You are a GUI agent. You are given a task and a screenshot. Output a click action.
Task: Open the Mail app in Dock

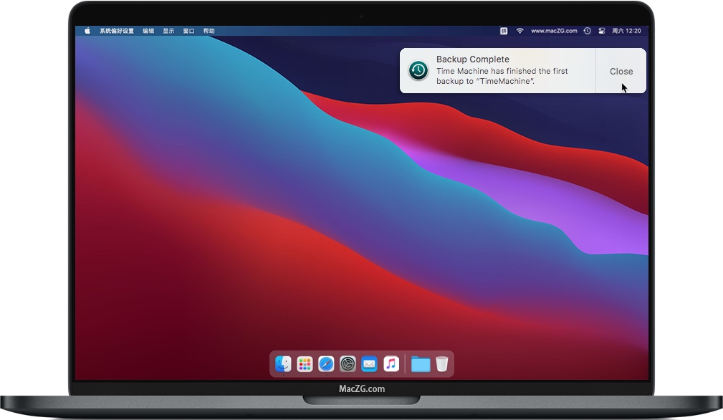tap(369, 364)
